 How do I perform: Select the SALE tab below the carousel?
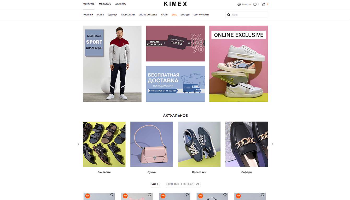pyautogui.click(x=155, y=184)
